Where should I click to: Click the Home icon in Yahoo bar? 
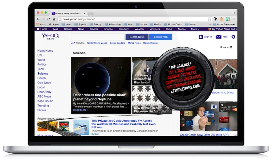point(38,29)
